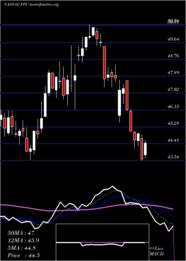The width and height of the screenshot is (186, 261).
Task: Click the NASDAQ PPC munafasutra.org chart title
Action: coord(31,4)
